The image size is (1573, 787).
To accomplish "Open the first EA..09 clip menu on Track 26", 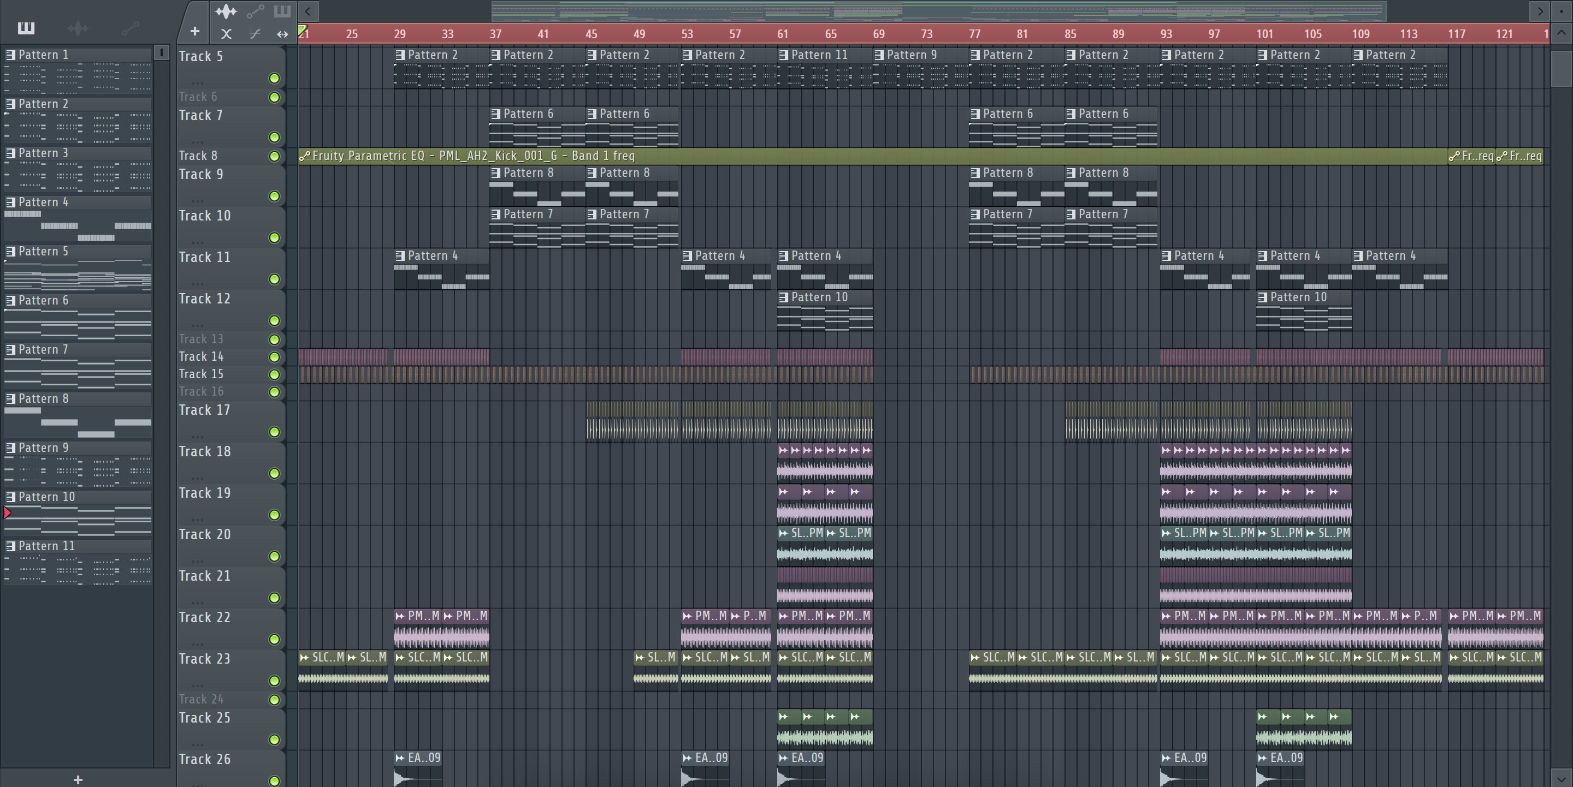I will [x=400, y=758].
